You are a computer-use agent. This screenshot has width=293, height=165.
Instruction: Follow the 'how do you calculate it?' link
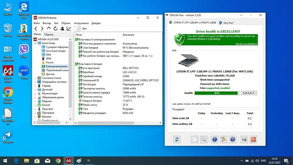[246, 44]
